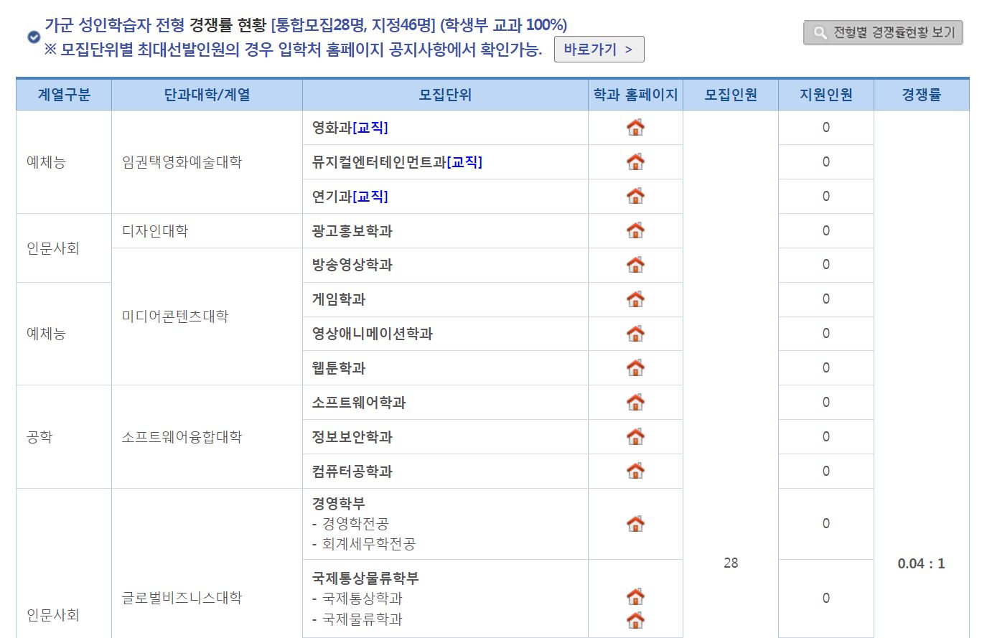Viewport: 982px width, 638px height.
Task: Open 전형별 경쟁률현황 보기 button
Action: (883, 32)
